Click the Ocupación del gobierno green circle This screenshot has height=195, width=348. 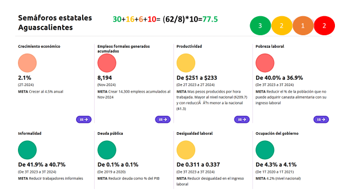[x=265, y=150]
